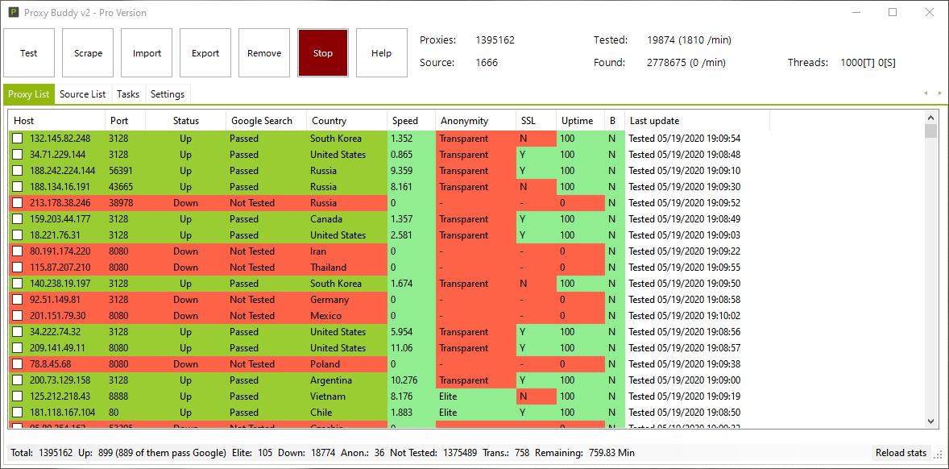Go to the Settings tab

168,94
